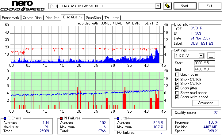The width and height of the screenshot is (222, 135).
Task: Click the red PI Failures legend square
Action: [x=61, y=118]
